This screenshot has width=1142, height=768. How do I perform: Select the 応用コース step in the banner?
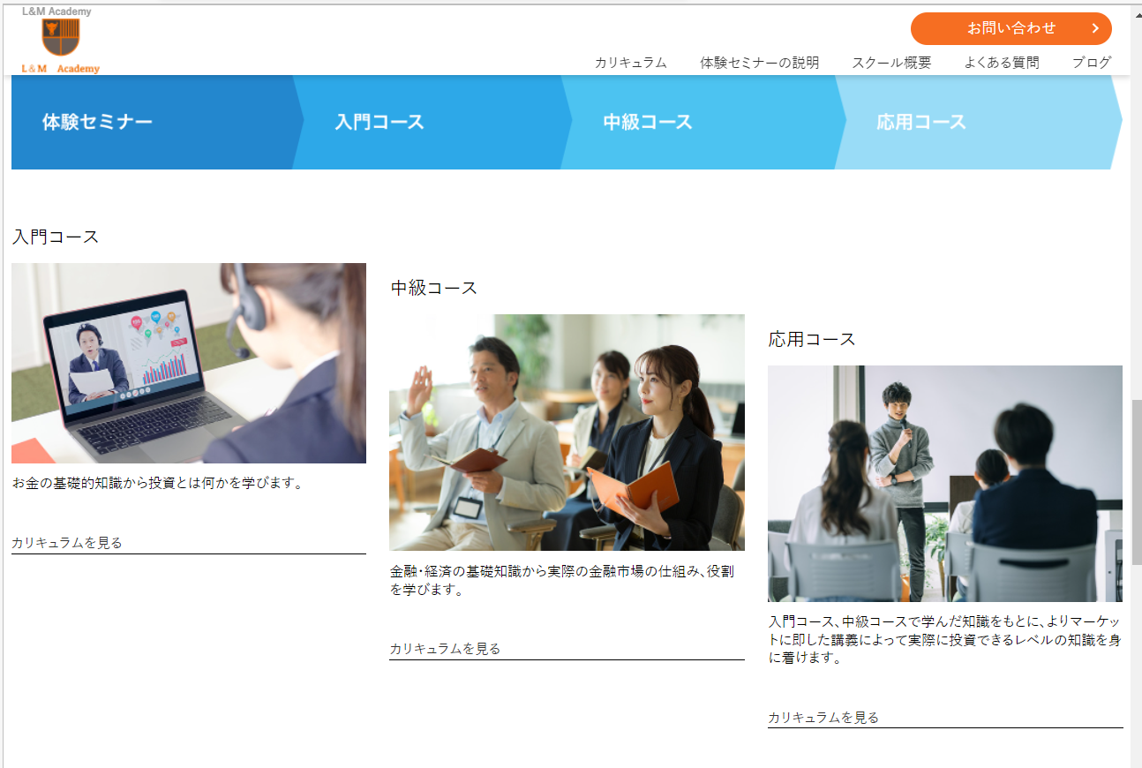(920, 122)
